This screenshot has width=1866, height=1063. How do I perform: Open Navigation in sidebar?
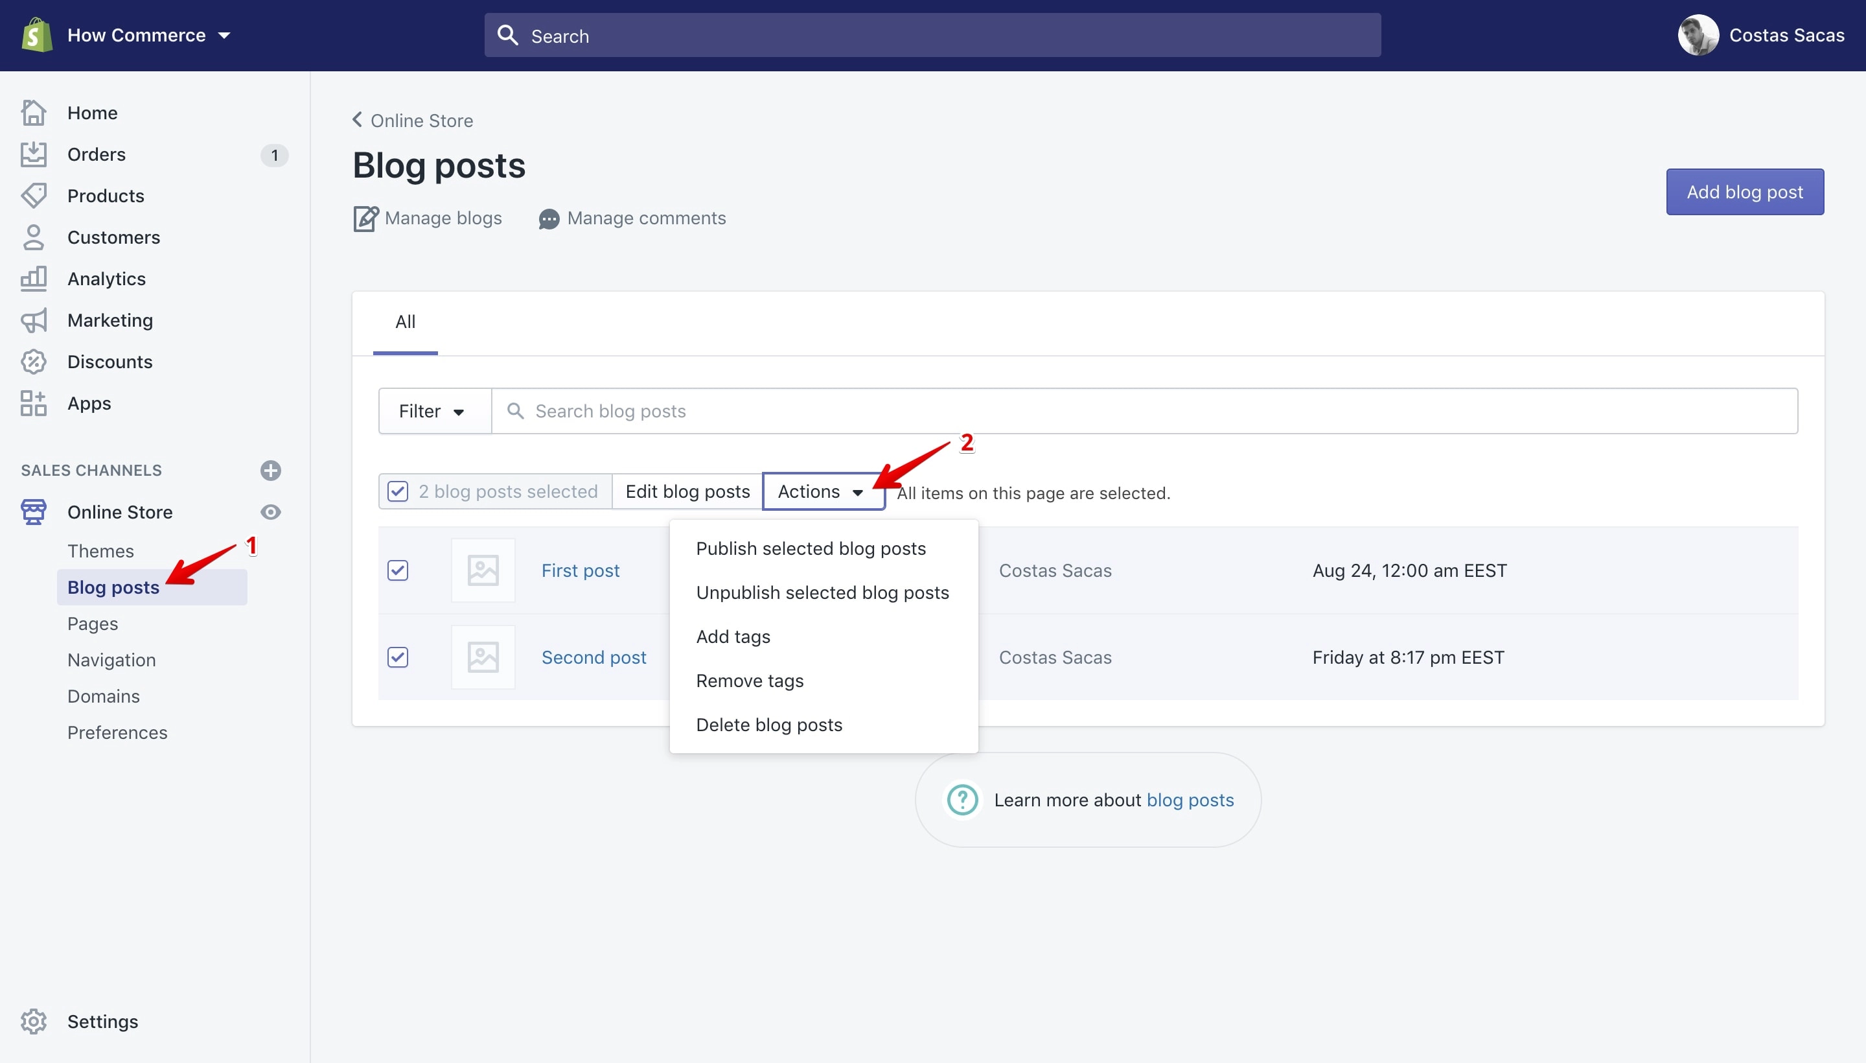[111, 660]
